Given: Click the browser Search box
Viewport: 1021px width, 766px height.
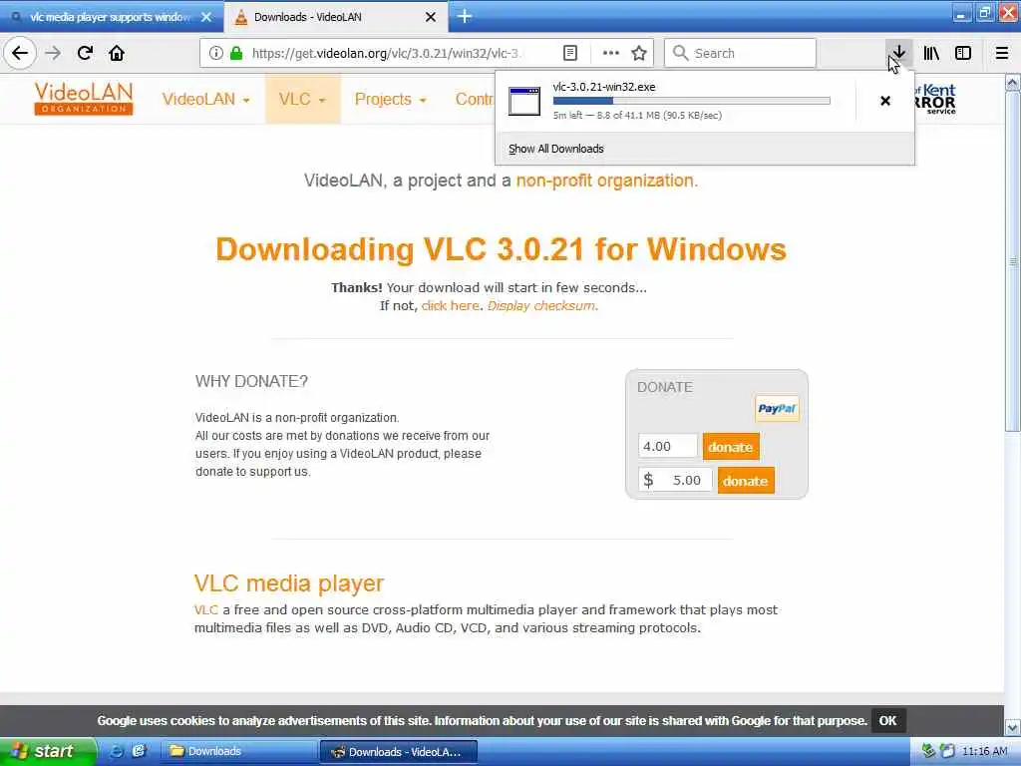Looking at the screenshot, I should coord(740,53).
